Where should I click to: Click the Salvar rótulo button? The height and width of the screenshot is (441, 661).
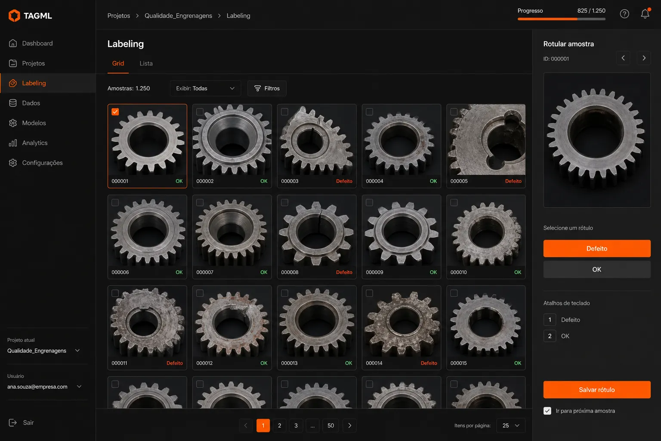pyautogui.click(x=597, y=390)
